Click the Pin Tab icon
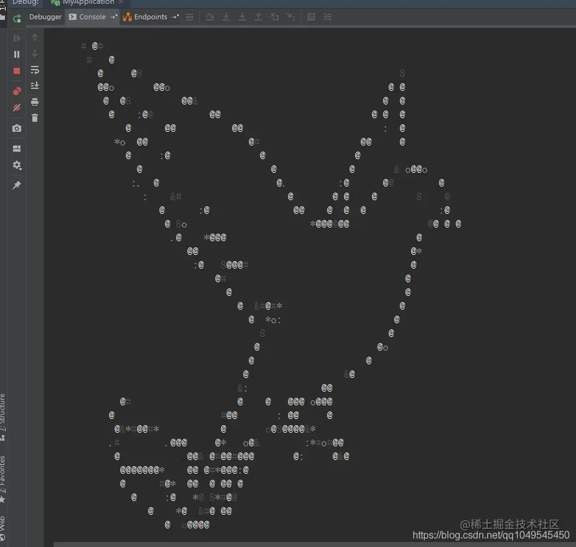The height and width of the screenshot is (547, 576). click(x=17, y=185)
